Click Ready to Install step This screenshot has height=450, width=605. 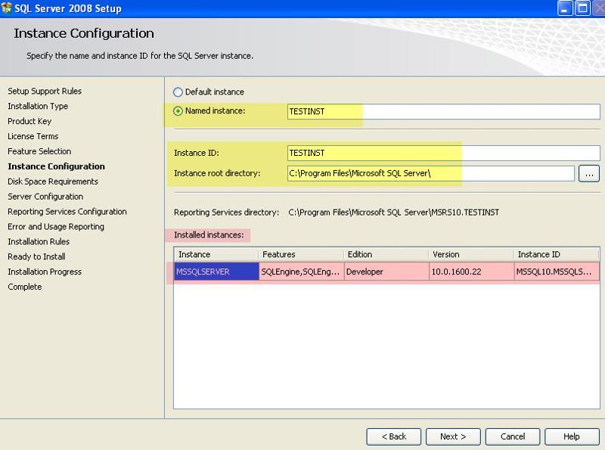click(36, 256)
